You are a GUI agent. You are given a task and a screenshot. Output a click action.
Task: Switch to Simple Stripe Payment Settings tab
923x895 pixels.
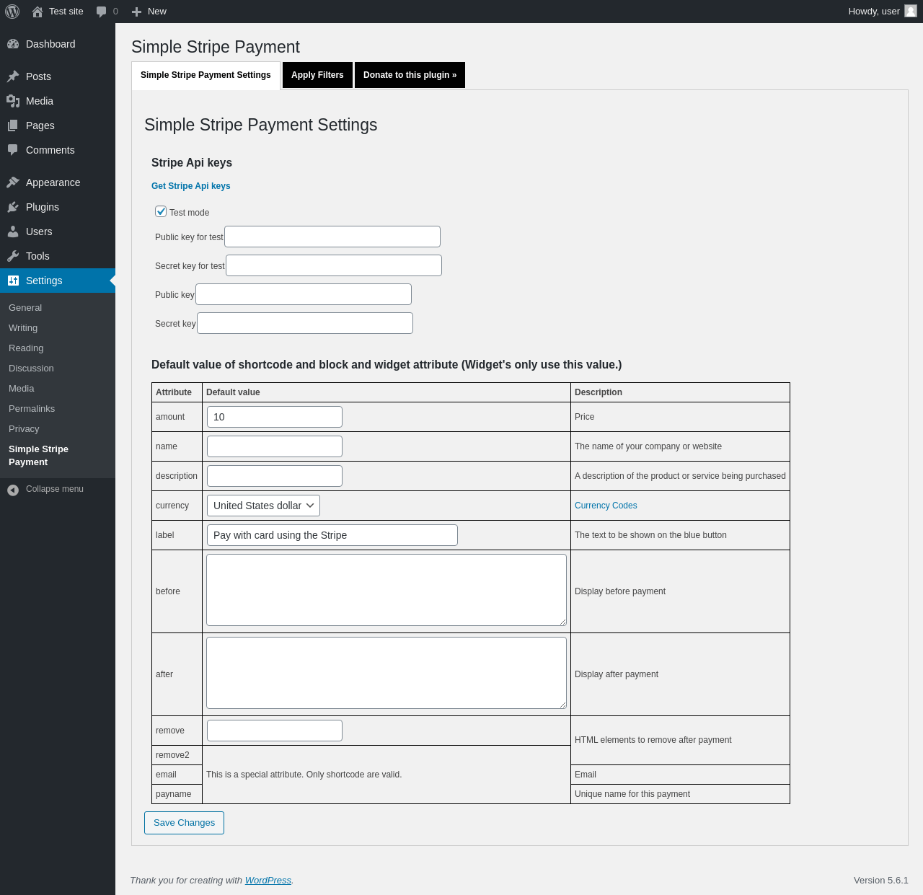(x=206, y=75)
